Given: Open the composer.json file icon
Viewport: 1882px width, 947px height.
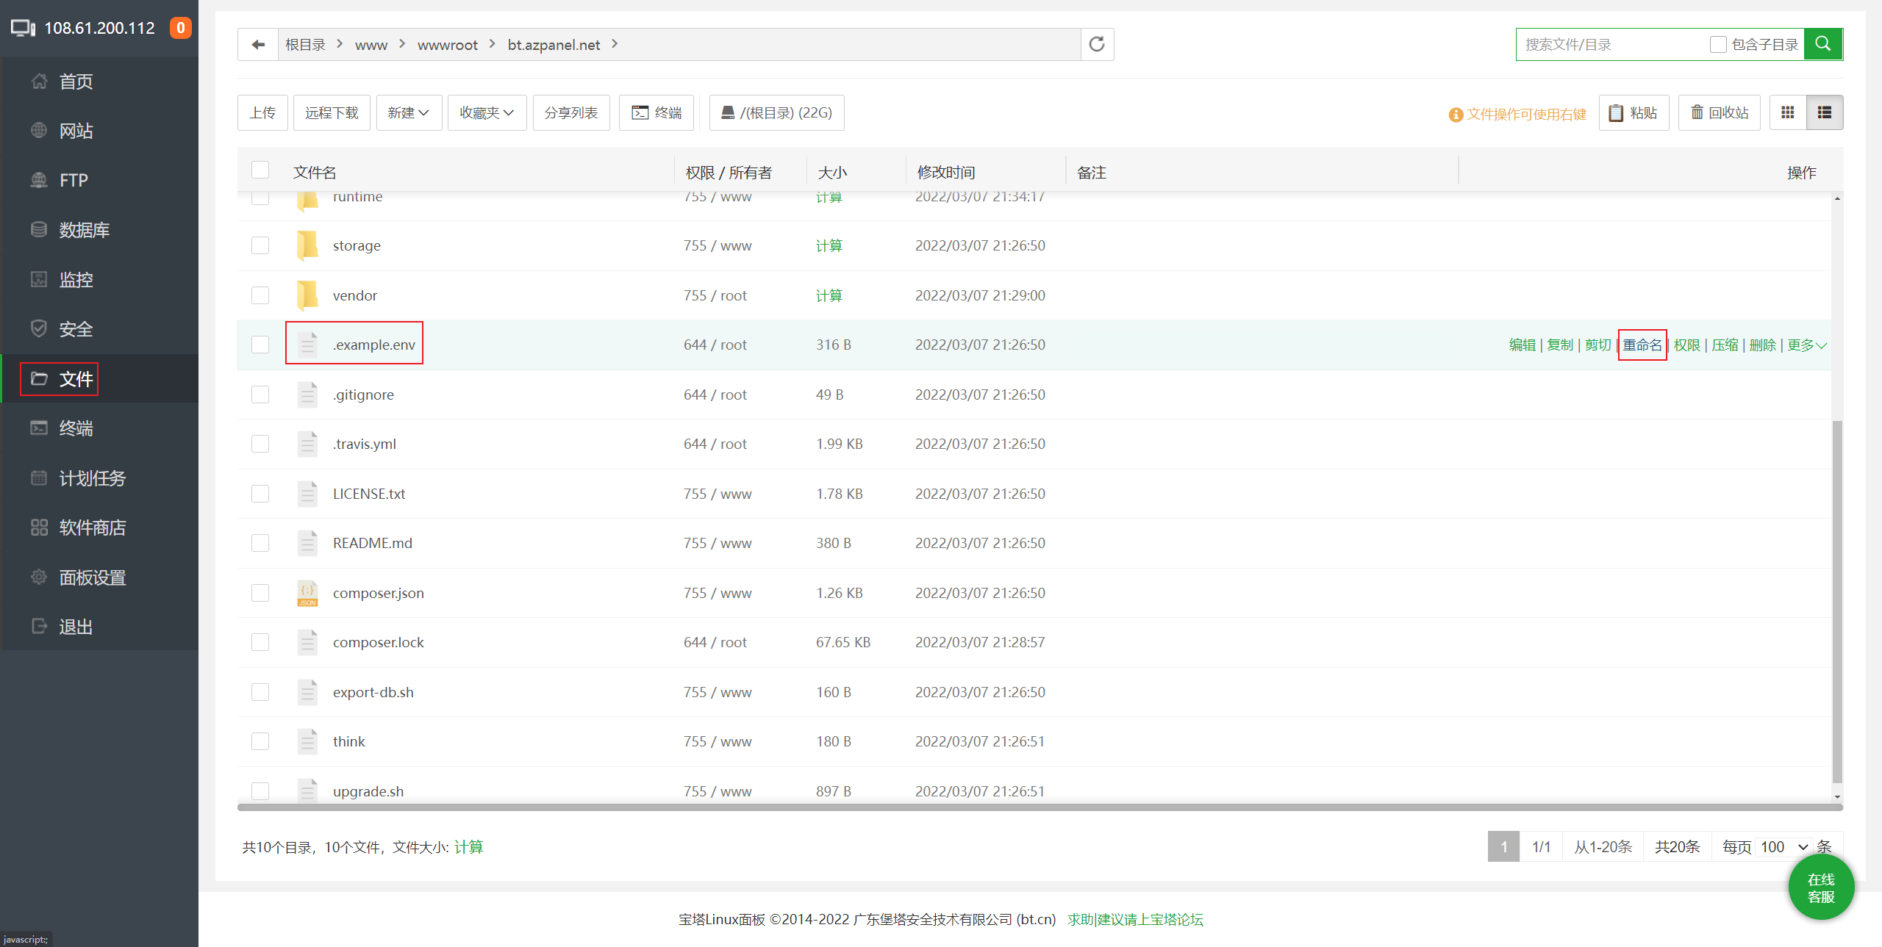Looking at the screenshot, I should (307, 593).
